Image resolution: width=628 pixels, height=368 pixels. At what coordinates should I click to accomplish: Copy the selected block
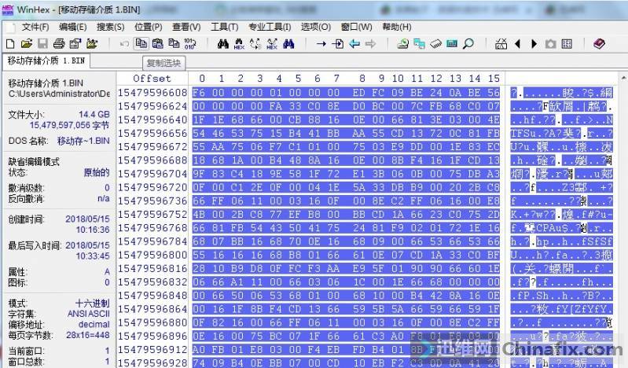[141, 44]
